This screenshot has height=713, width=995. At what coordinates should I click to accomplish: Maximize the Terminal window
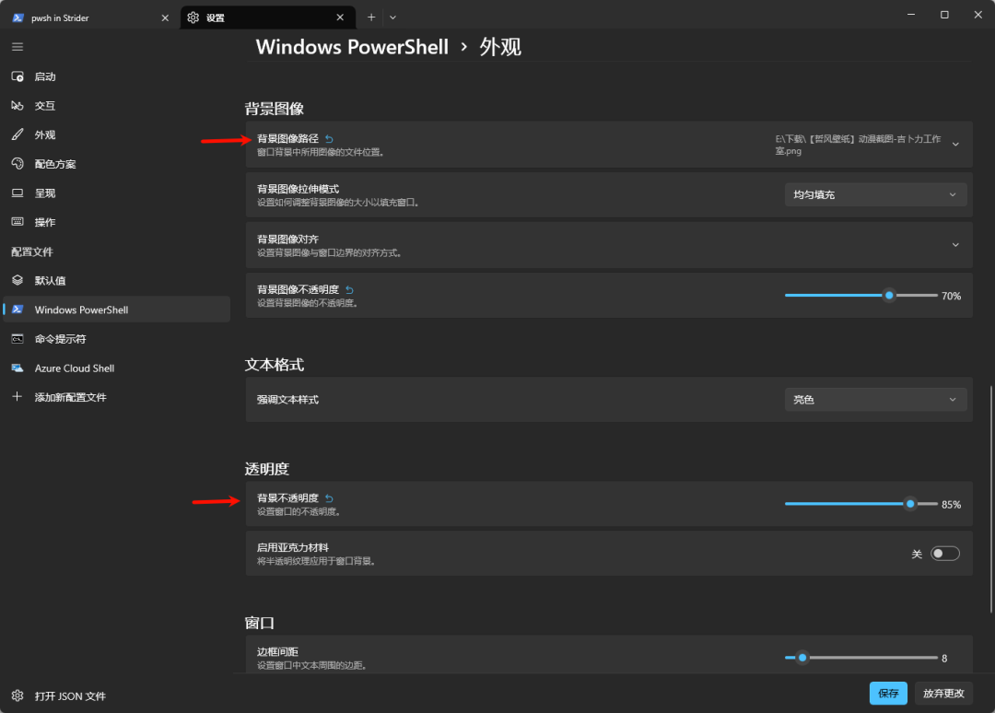coord(944,15)
